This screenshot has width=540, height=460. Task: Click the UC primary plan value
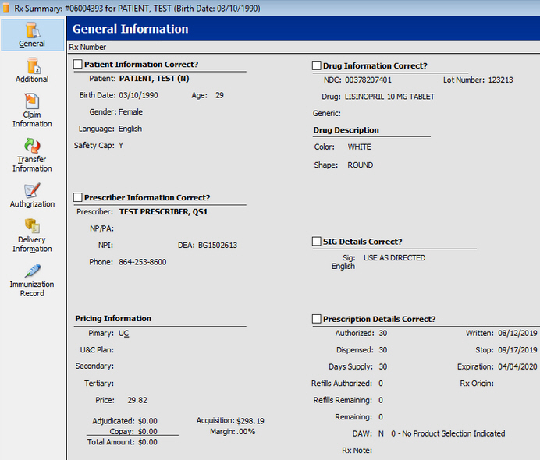(124, 333)
